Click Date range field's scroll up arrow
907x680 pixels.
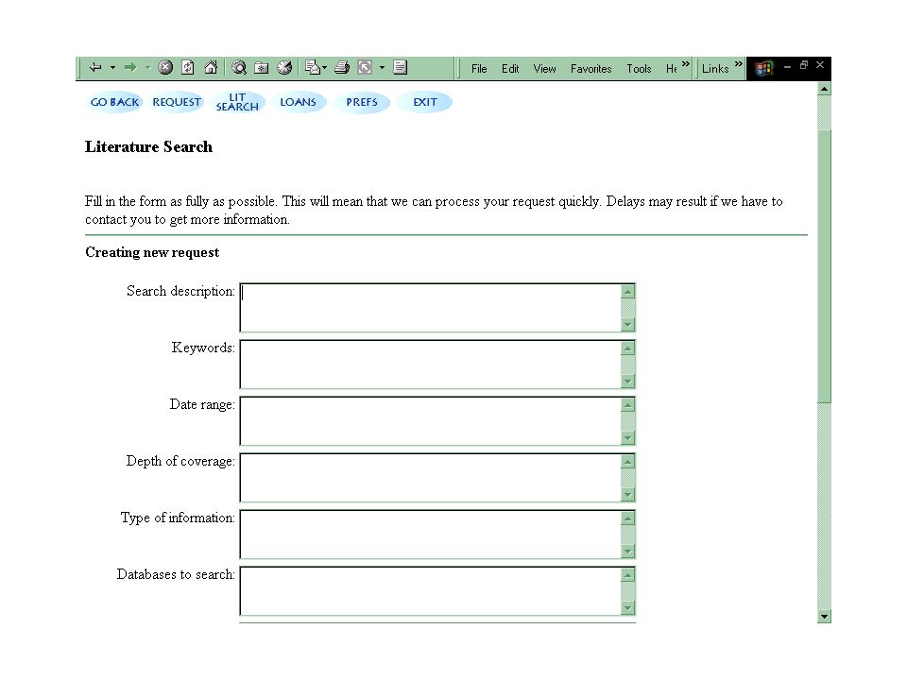627,405
